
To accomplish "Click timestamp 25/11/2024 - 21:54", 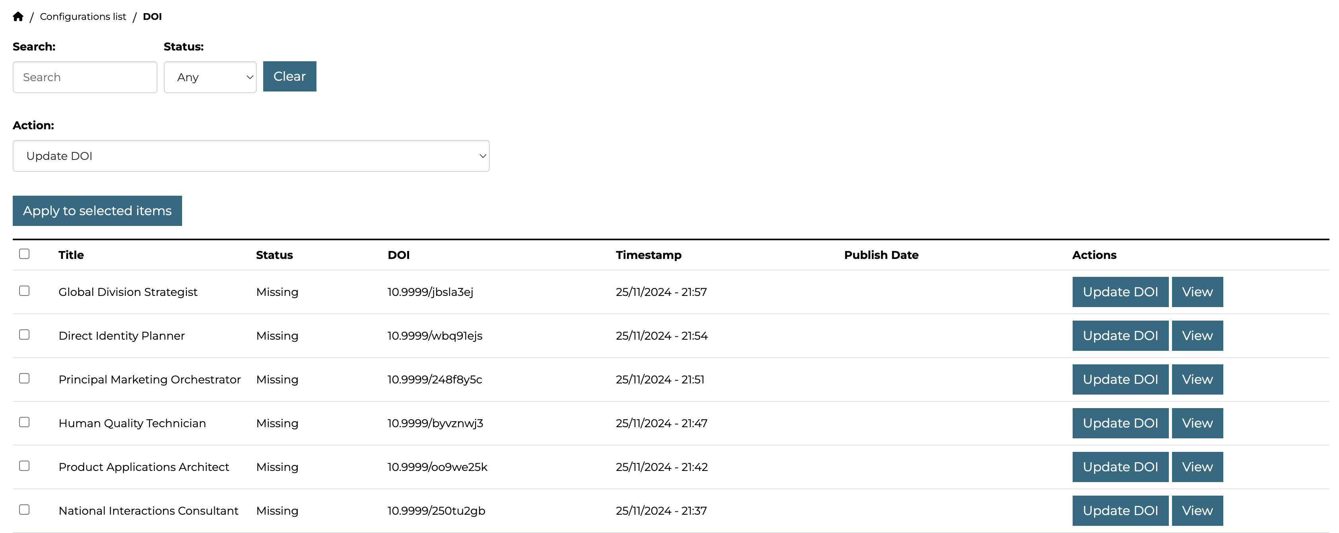I will click(x=662, y=335).
